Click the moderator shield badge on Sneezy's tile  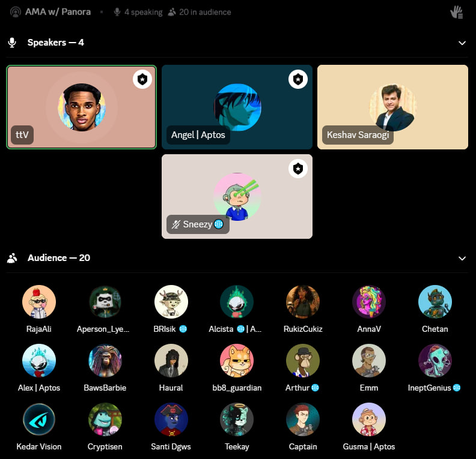(x=298, y=169)
